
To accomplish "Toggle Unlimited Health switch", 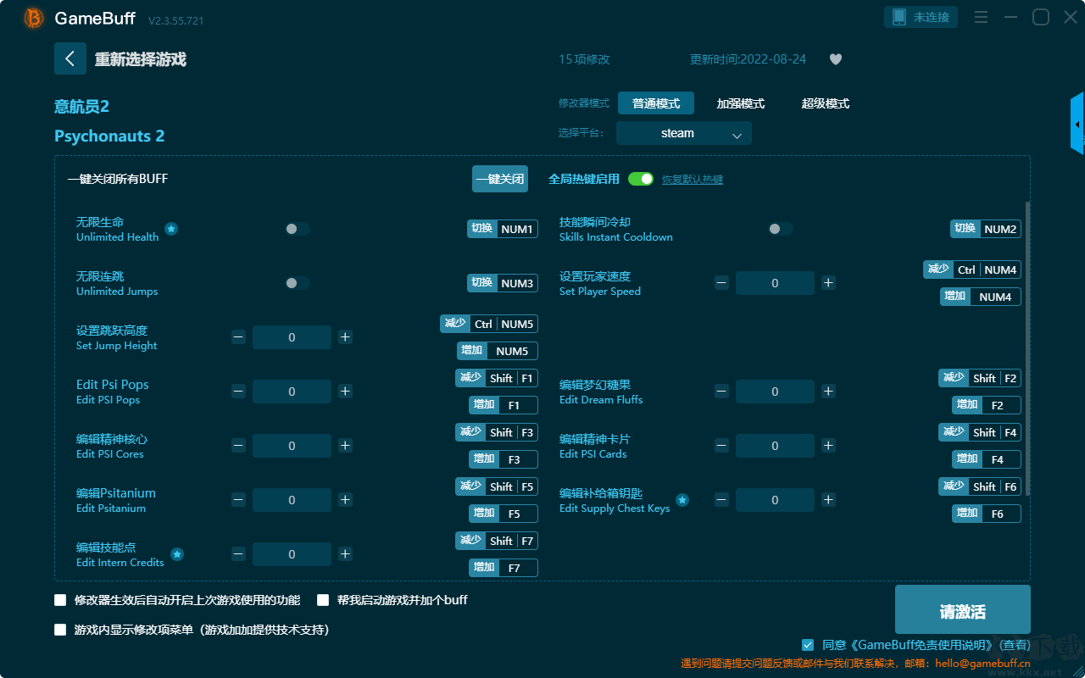I will click(298, 229).
